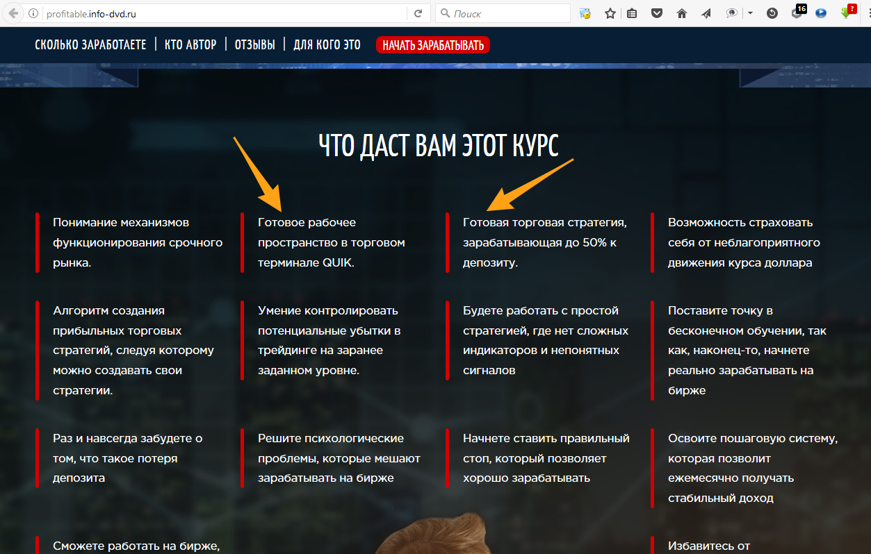Click text 'Решите психологические проблемы'

(x=339, y=458)
